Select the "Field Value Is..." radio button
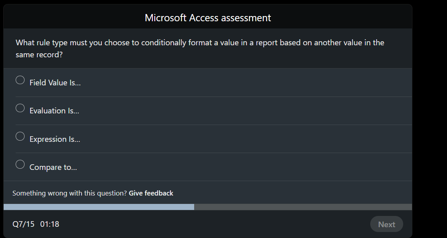The height and width of the screenshot is (238, 447). click(20, 80)
